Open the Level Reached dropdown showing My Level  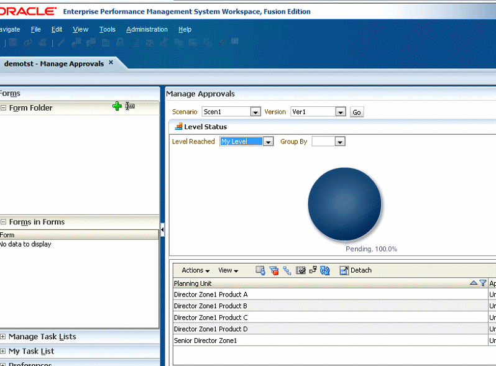(x=269, y=142)
